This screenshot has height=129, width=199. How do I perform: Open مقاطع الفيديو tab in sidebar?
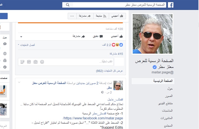(165, 103)
